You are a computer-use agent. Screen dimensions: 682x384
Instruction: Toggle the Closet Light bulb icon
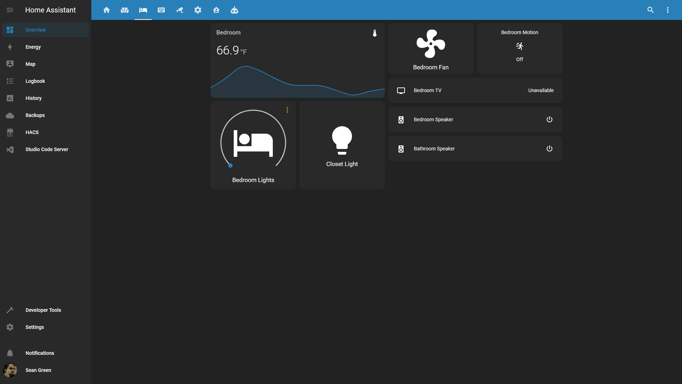coord(342,140)
